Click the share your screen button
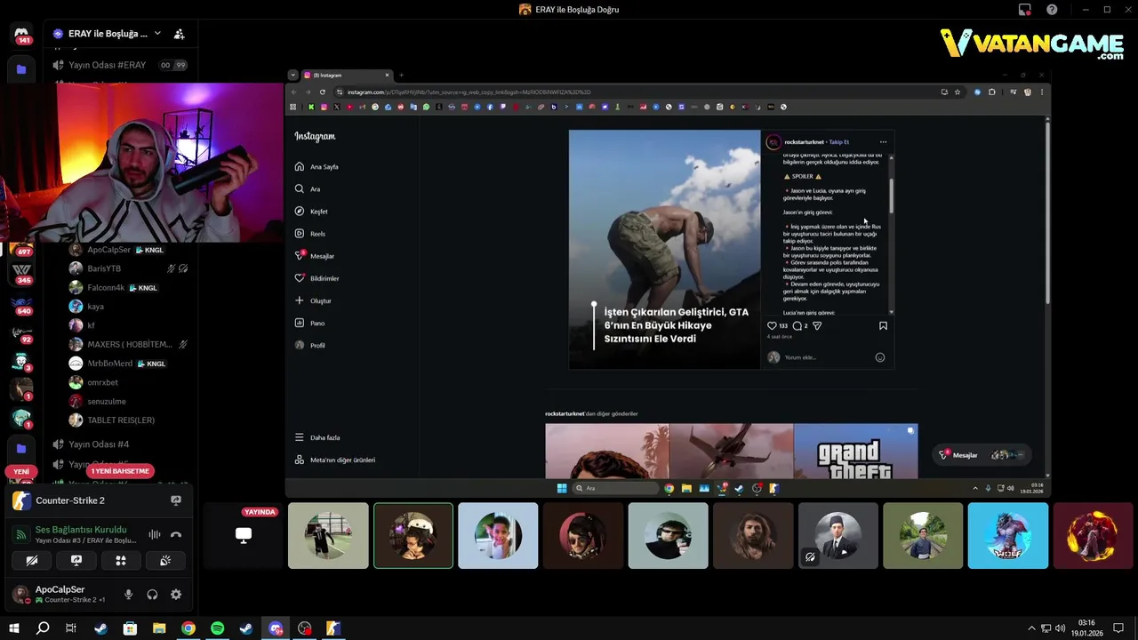The image size is (1138, 640). click(76, 561)
